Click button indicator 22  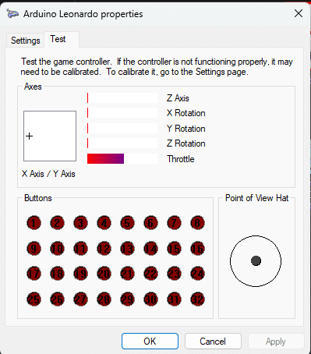click(150, 274)
